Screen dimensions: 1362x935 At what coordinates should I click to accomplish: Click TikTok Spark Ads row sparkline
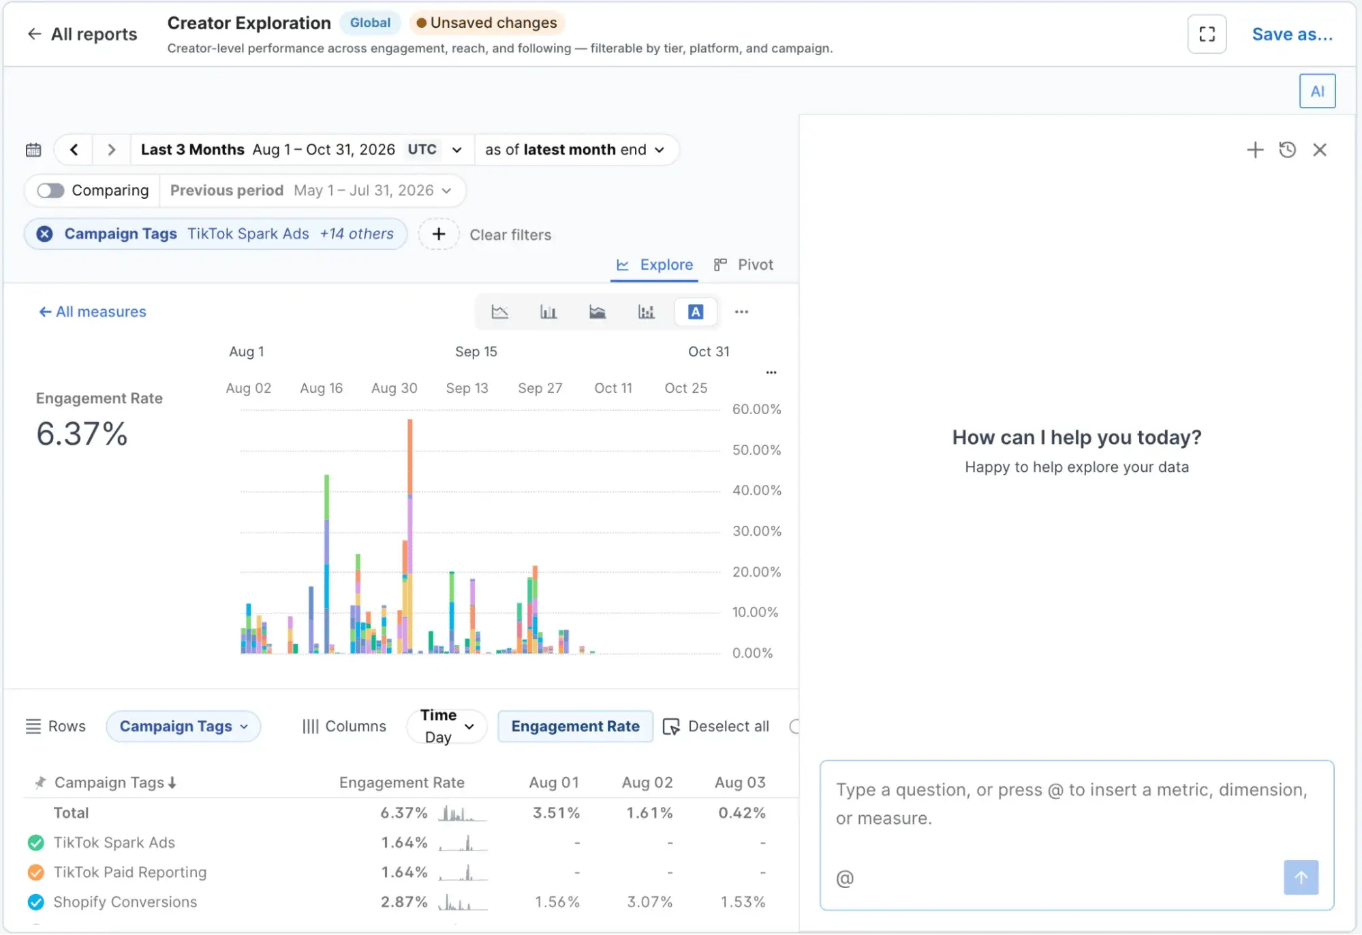pos(463,843)
